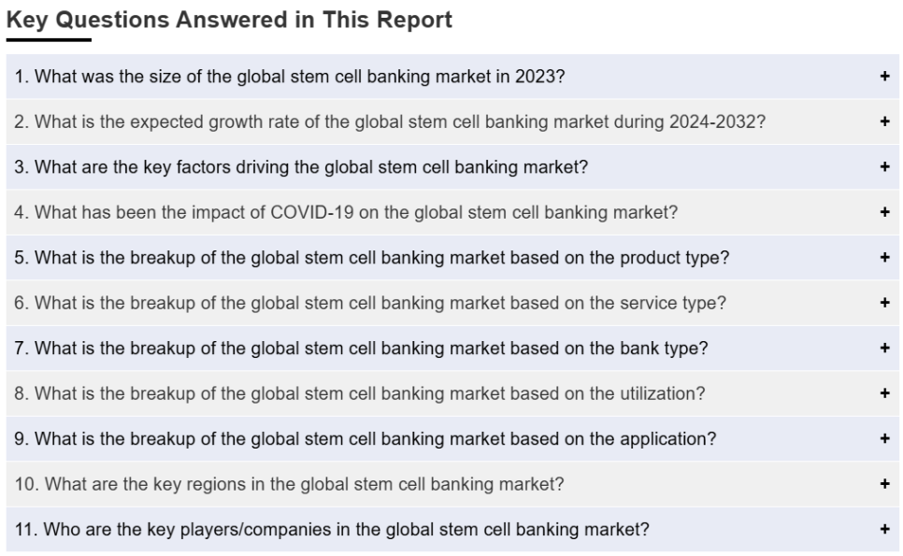The height and width of the screenshot is (556, 903).
Task: Click the Key Questions Answered heading
Action: click(229, 20)
